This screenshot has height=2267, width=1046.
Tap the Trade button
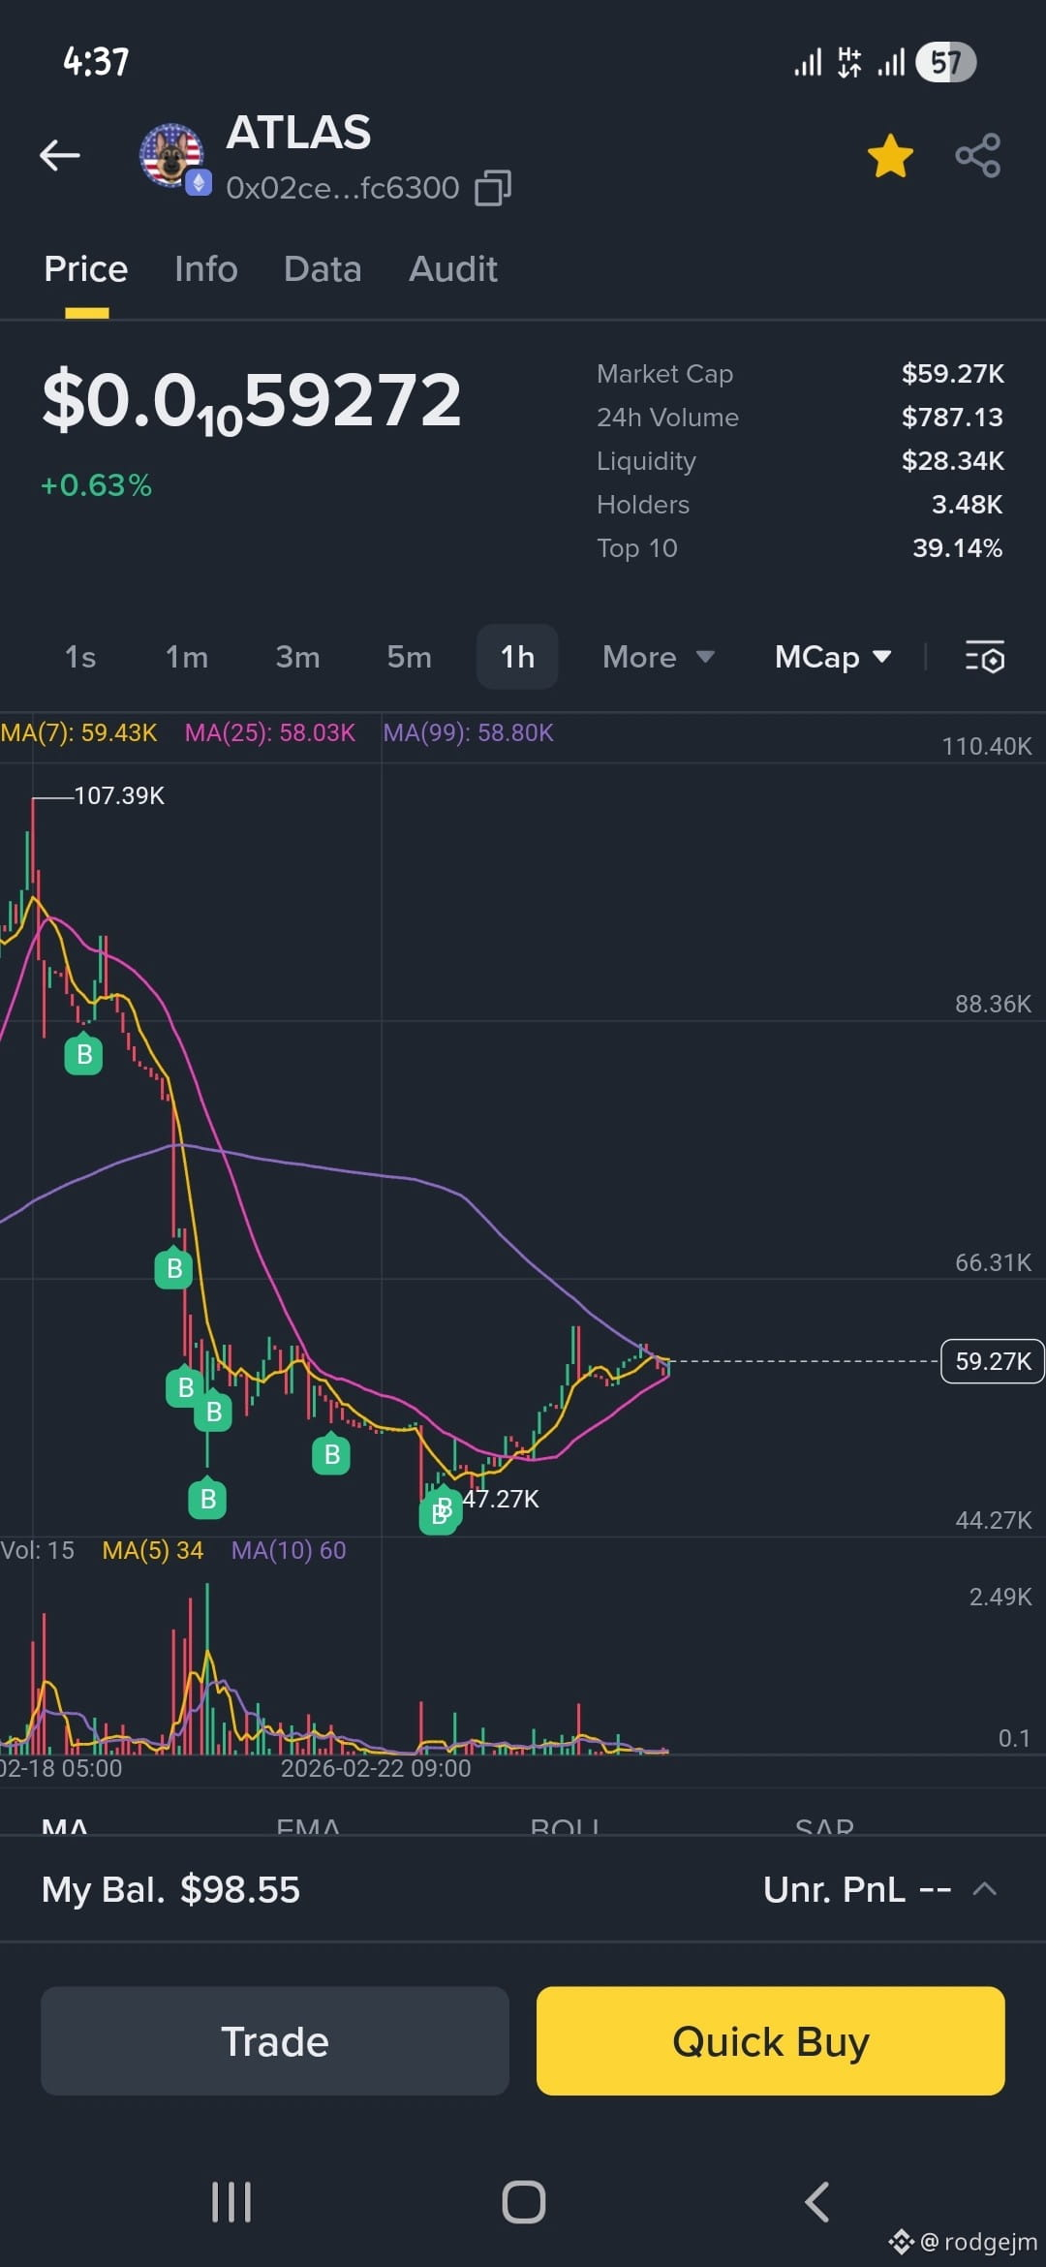[275, 2040]
